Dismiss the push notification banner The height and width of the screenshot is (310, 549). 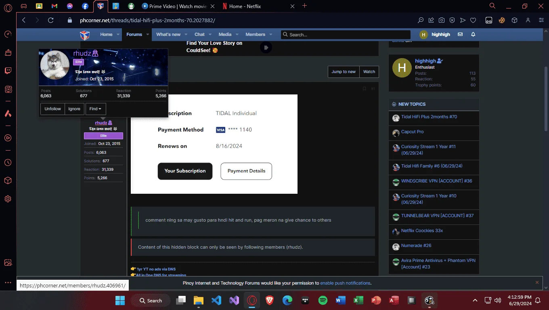[x=537, y=283]
